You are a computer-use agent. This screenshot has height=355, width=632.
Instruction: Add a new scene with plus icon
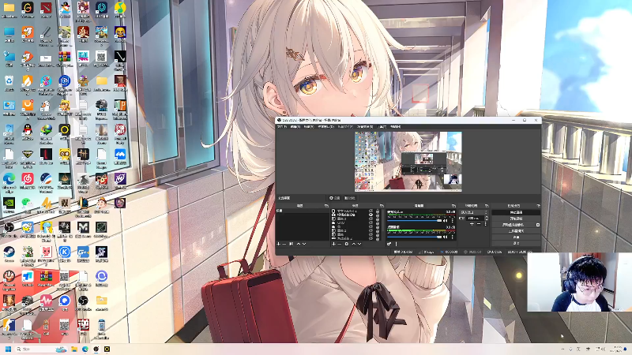coord(278,244)
